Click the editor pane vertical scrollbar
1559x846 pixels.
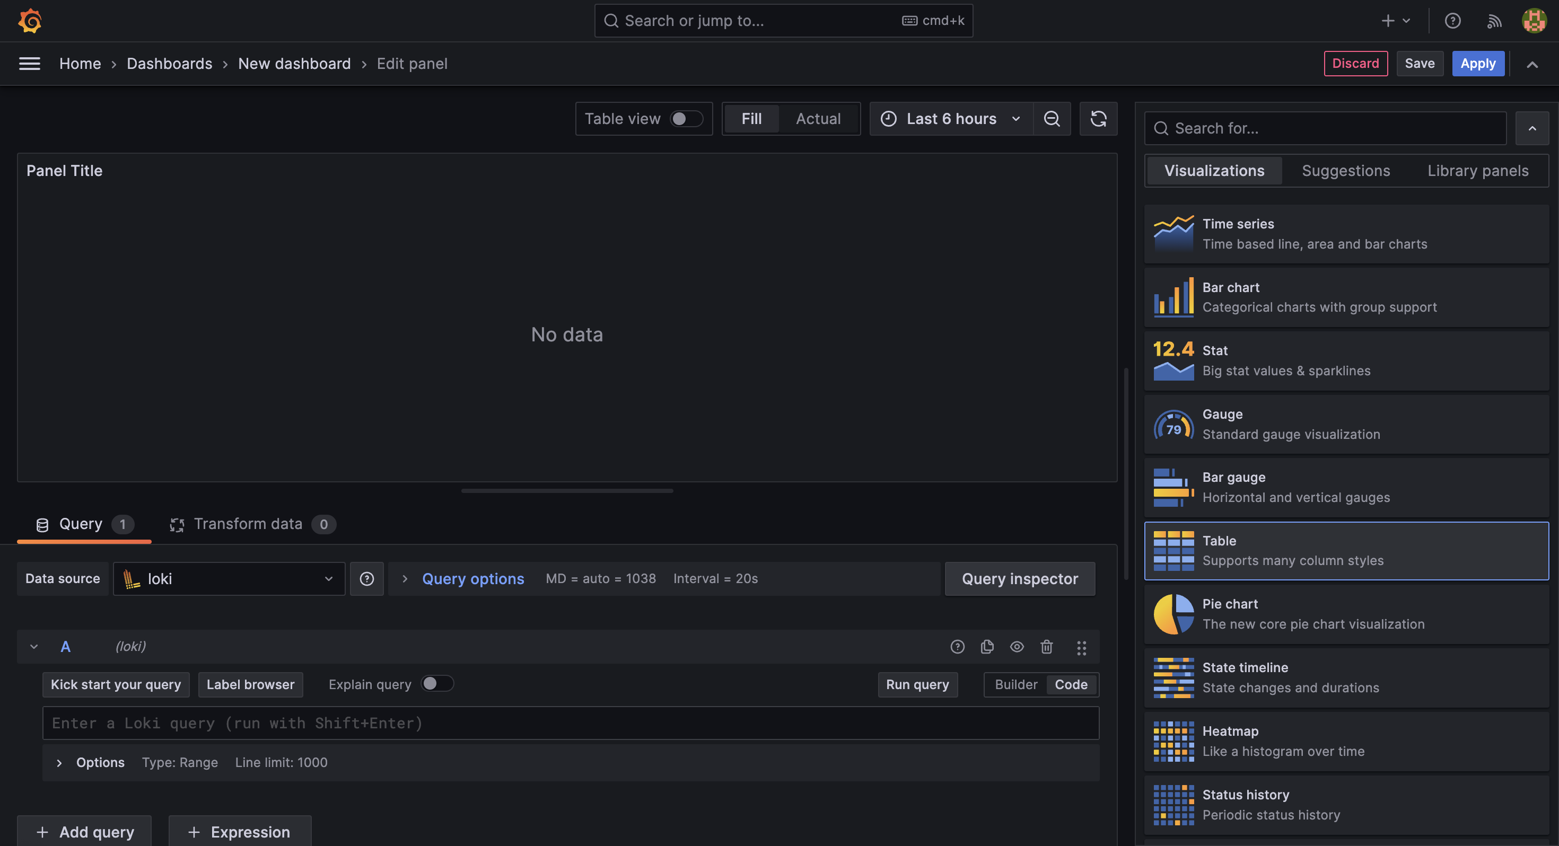pyautogui.click(x=1126, y=474)
